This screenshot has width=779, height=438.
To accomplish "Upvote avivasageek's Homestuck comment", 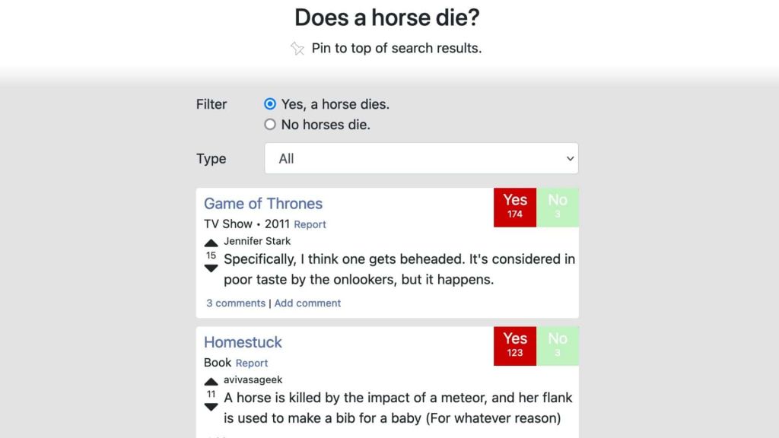I will [x=211, y=382].
